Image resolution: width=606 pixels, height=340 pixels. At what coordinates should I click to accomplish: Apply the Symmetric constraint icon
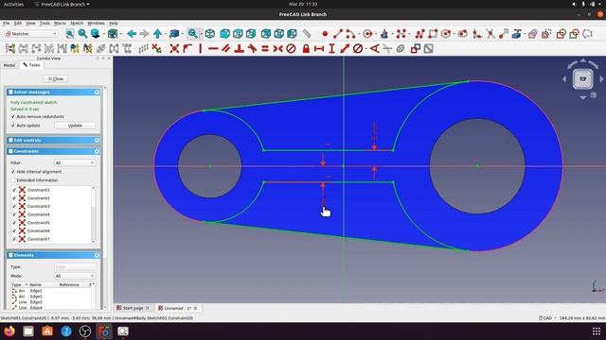pos(277,48)
